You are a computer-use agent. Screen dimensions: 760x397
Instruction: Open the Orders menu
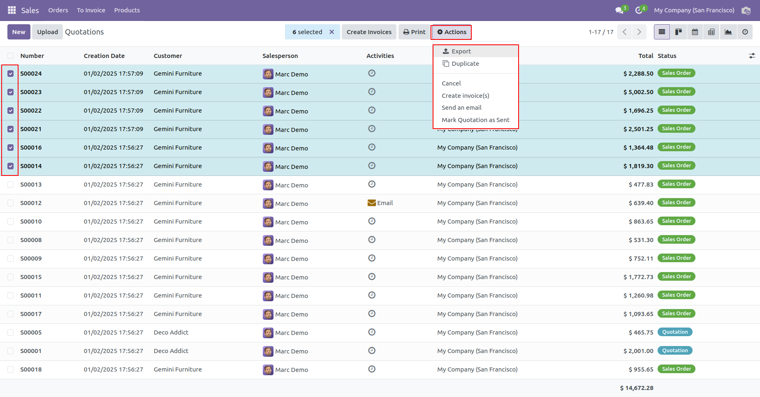point(58,10)
